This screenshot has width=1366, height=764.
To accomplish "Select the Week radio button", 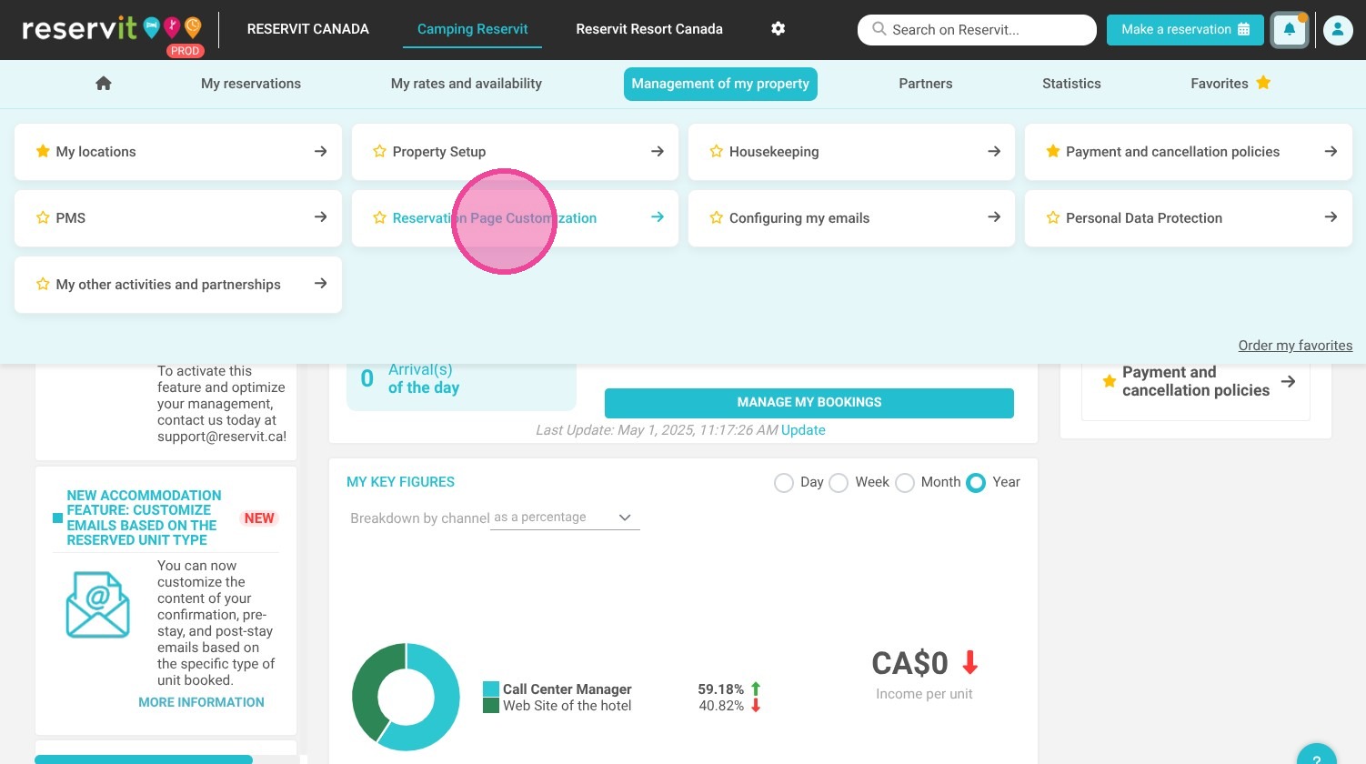I will 839,483.
